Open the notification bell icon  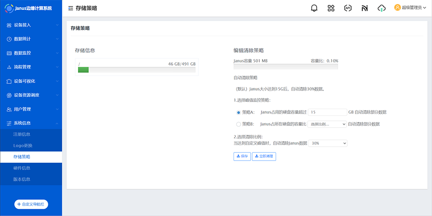[314, 8]
